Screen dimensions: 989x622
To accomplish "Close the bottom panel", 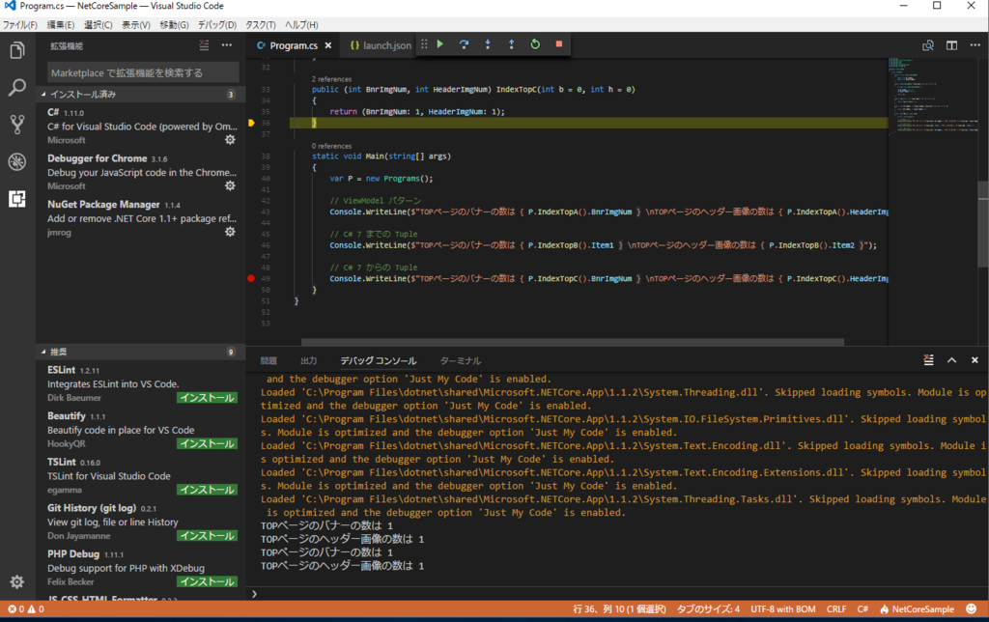I will point(975,360).
